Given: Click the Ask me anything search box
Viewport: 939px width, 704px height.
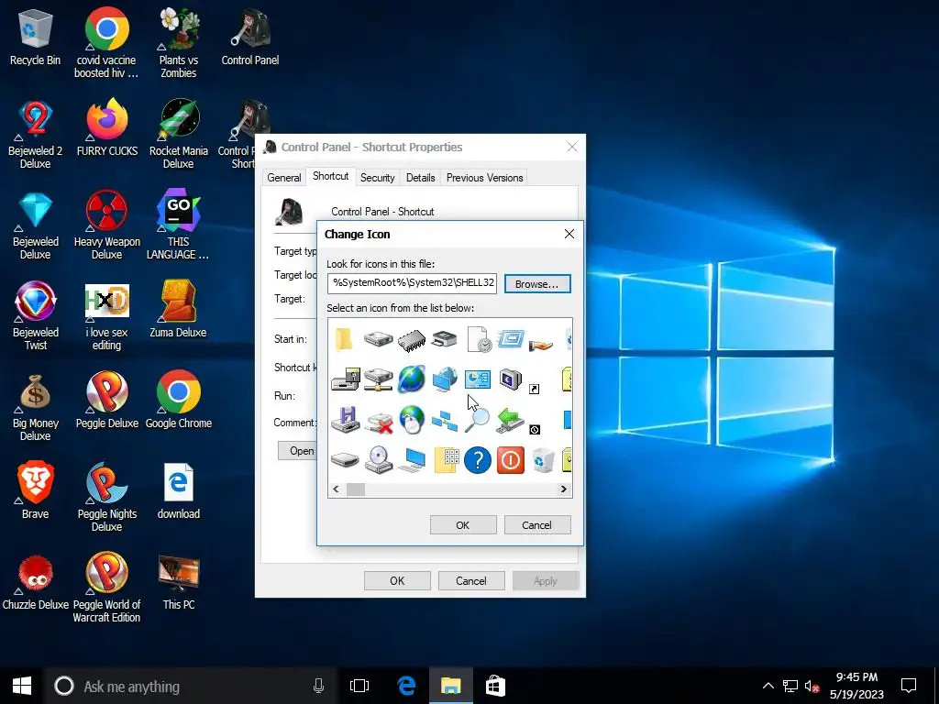Looking at the screenshot, I should (191, 686).
